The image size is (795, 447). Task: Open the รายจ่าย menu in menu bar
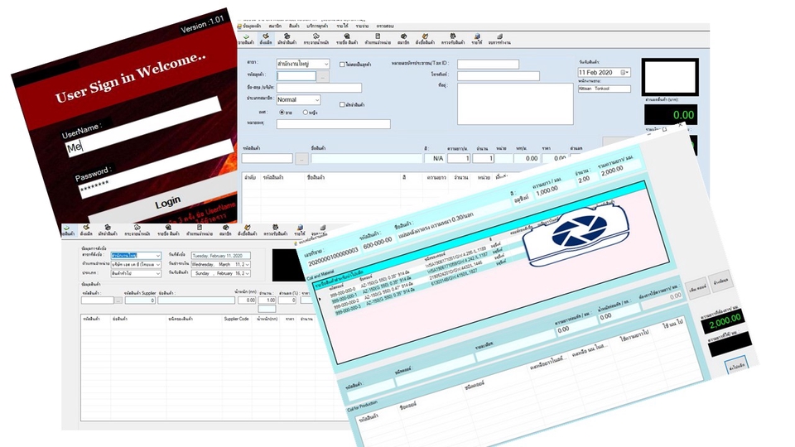tap(362, 26)
